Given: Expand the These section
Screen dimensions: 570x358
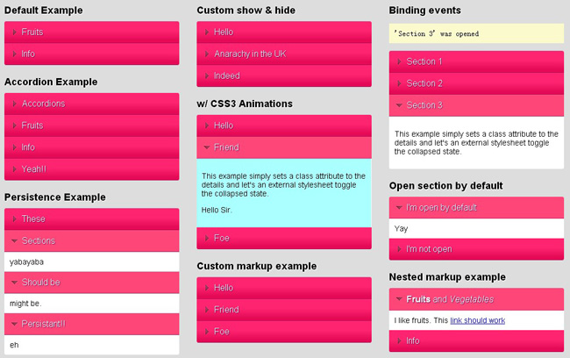Looking at the screenshot, I should pyautogui.click(x=33, y=218).
